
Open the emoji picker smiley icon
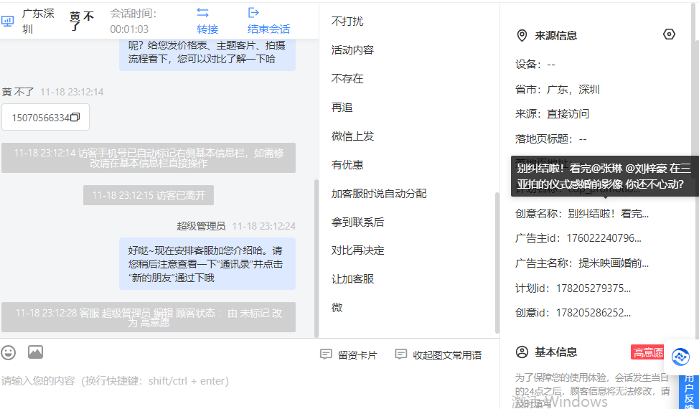(8, 352)
